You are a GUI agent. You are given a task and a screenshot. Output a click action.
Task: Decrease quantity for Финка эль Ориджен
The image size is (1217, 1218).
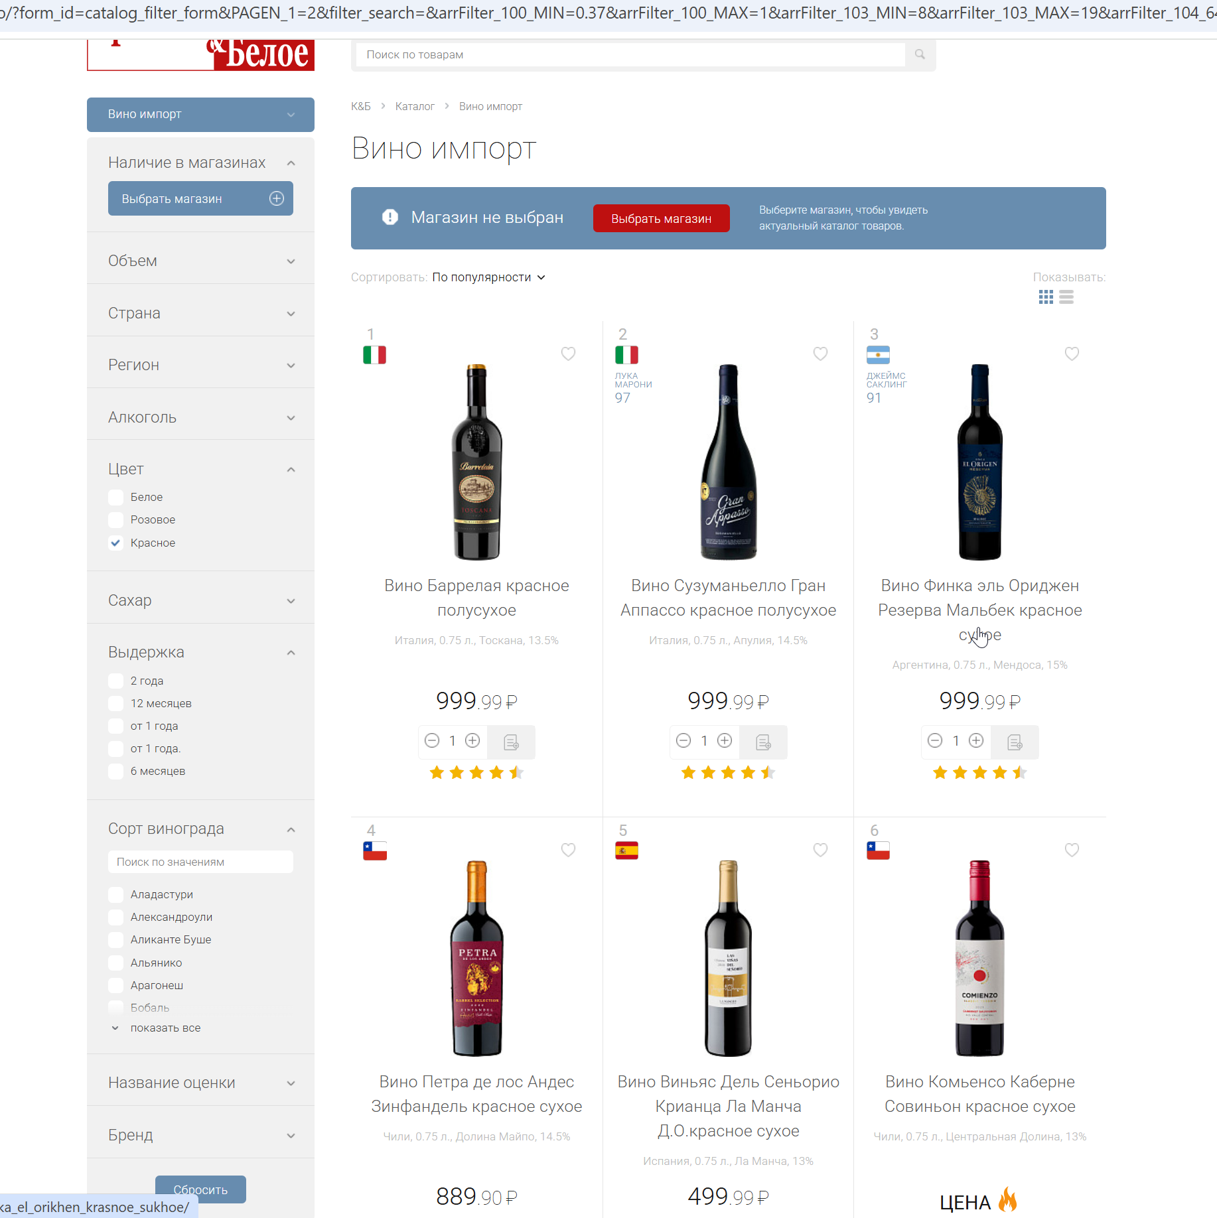tap(935, 740)
